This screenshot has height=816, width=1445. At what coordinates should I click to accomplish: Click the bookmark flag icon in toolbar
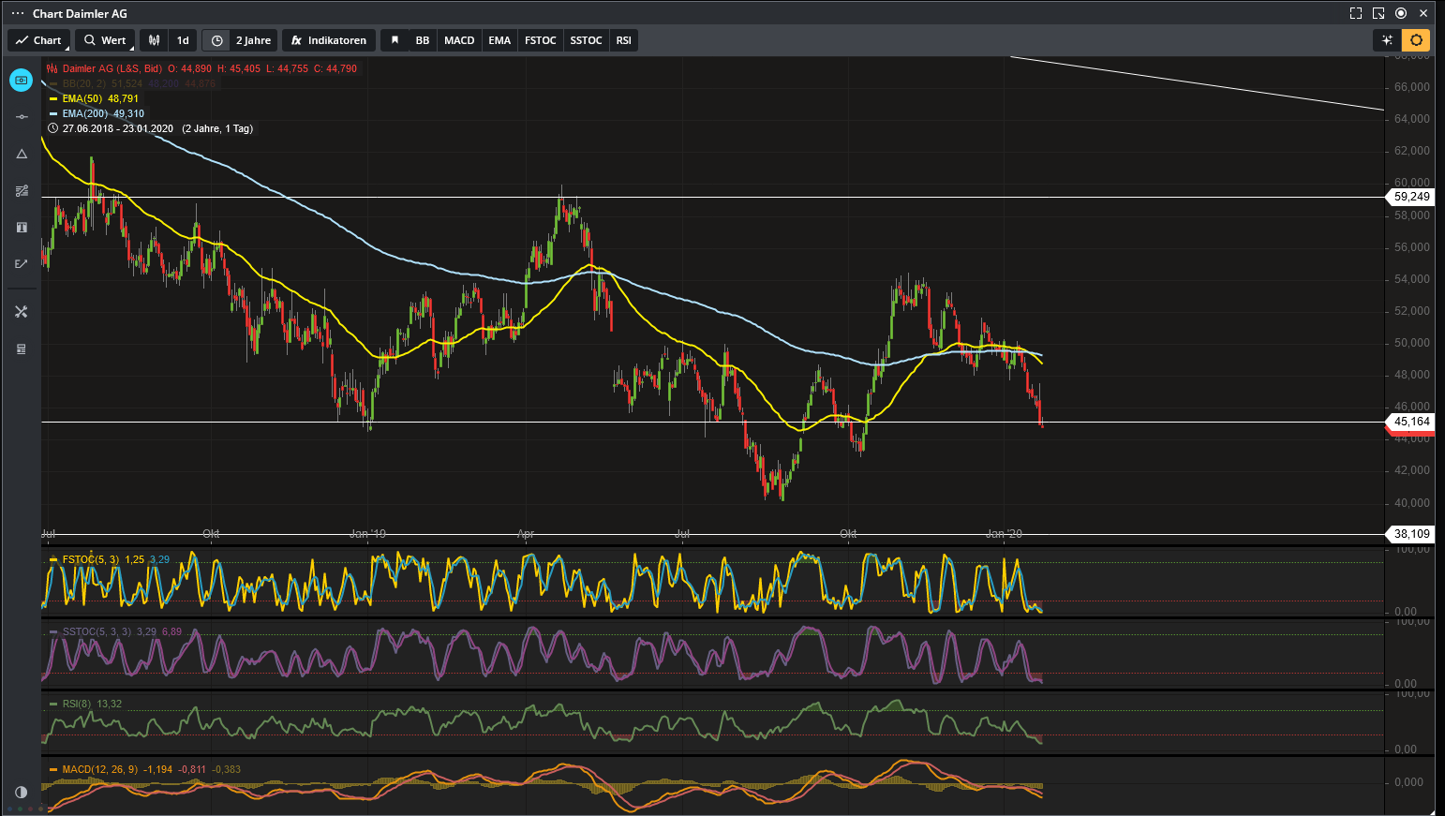[x=395, y=40]
